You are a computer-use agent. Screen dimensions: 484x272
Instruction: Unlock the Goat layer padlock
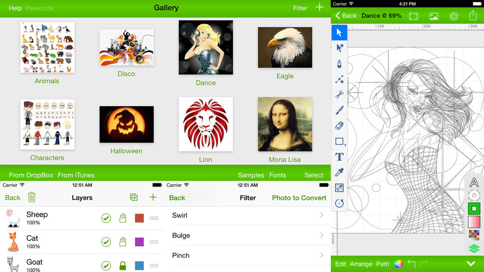point(123,265)
